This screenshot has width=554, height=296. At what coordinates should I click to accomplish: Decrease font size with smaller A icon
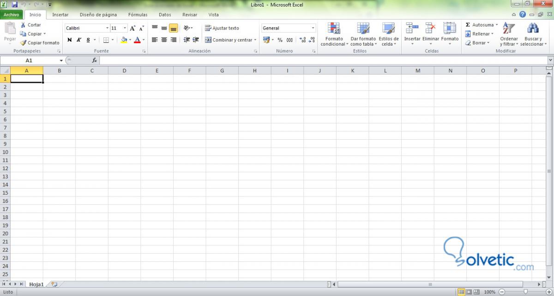click(142, 28)
